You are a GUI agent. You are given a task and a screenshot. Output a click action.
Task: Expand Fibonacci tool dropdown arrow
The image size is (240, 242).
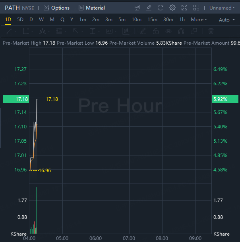point(66,31)
